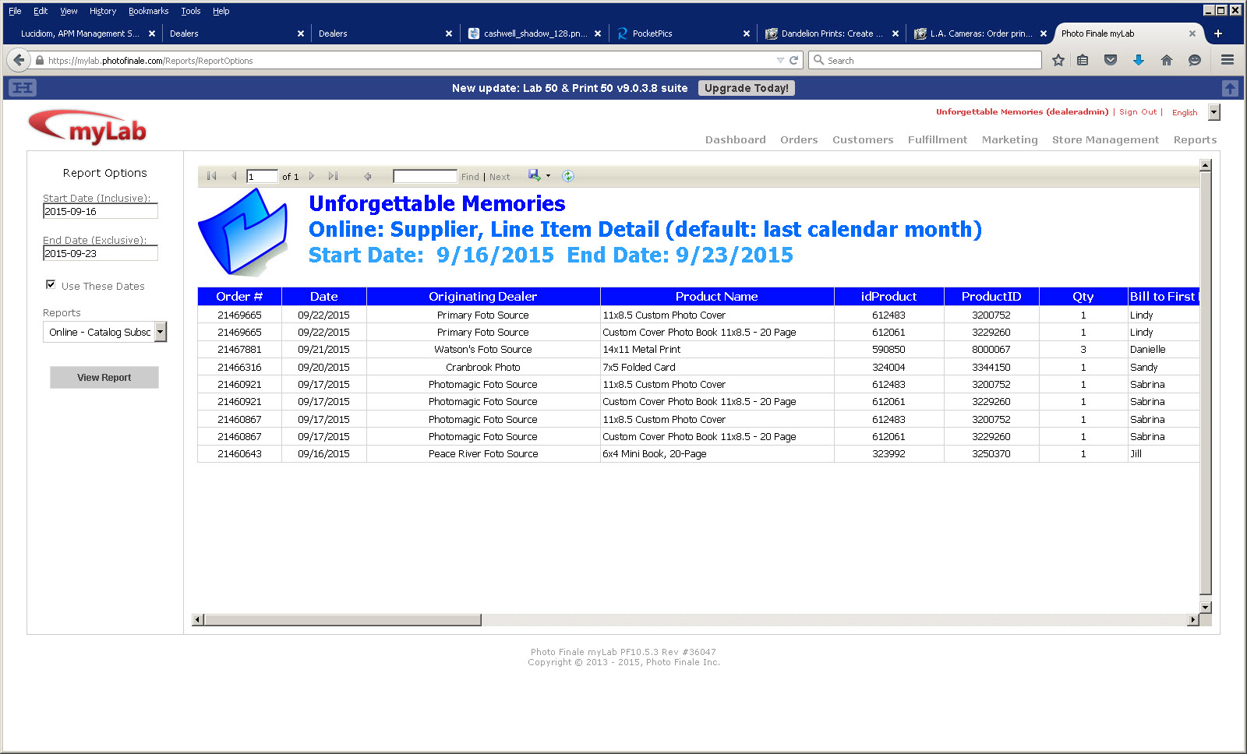The height and width of the screenshot is (754, 1247).
Task: Click the View Report button
Action: [104, 377]
